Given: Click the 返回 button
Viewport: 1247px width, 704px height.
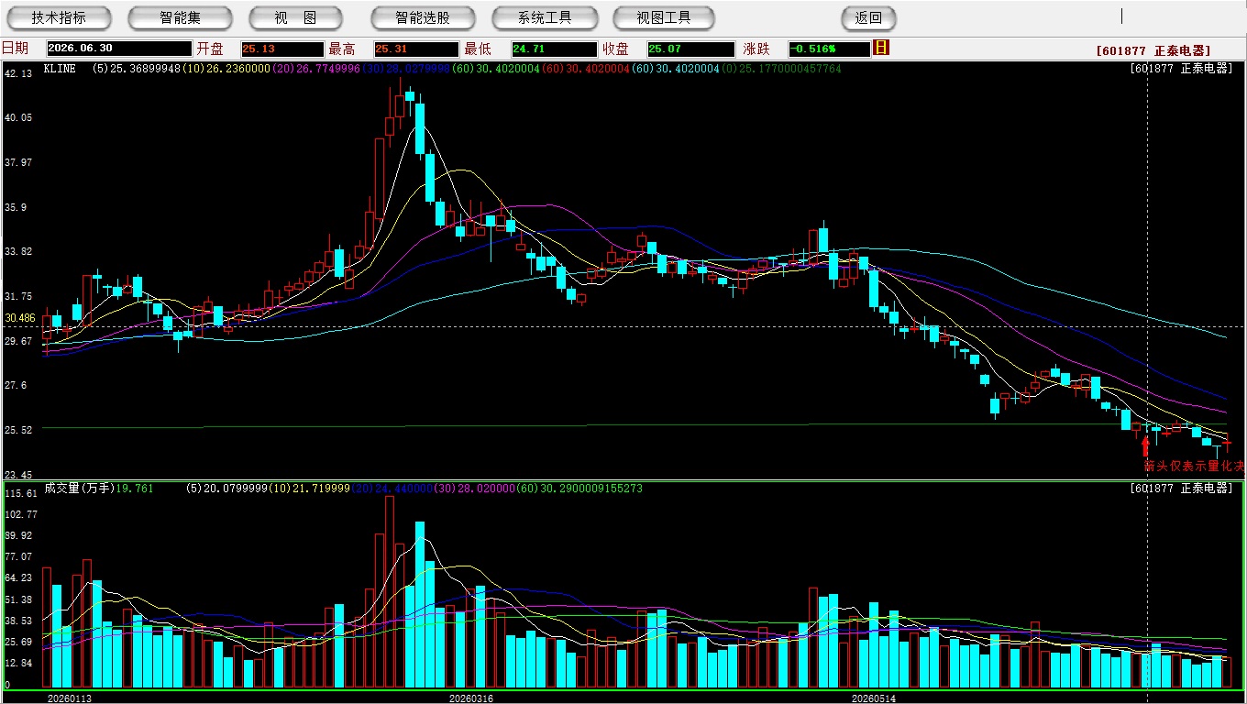Looking at the screenshot, I should tap(868, 17).
